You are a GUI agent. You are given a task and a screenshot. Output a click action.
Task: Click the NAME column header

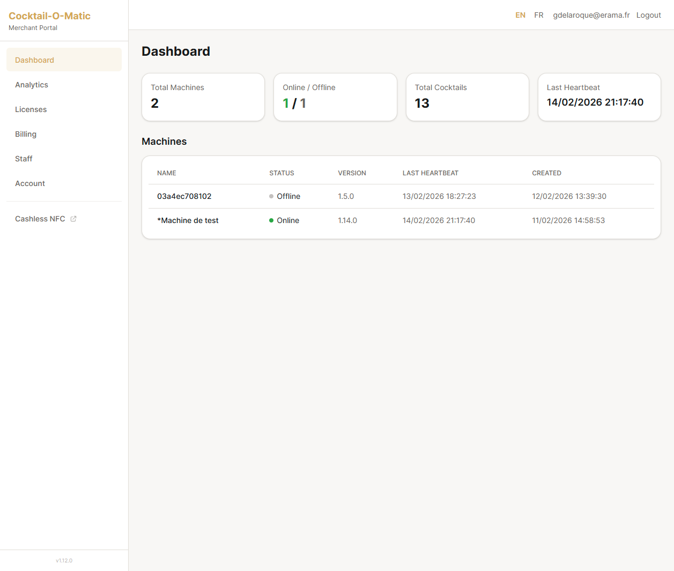click(x=167, y=173)
